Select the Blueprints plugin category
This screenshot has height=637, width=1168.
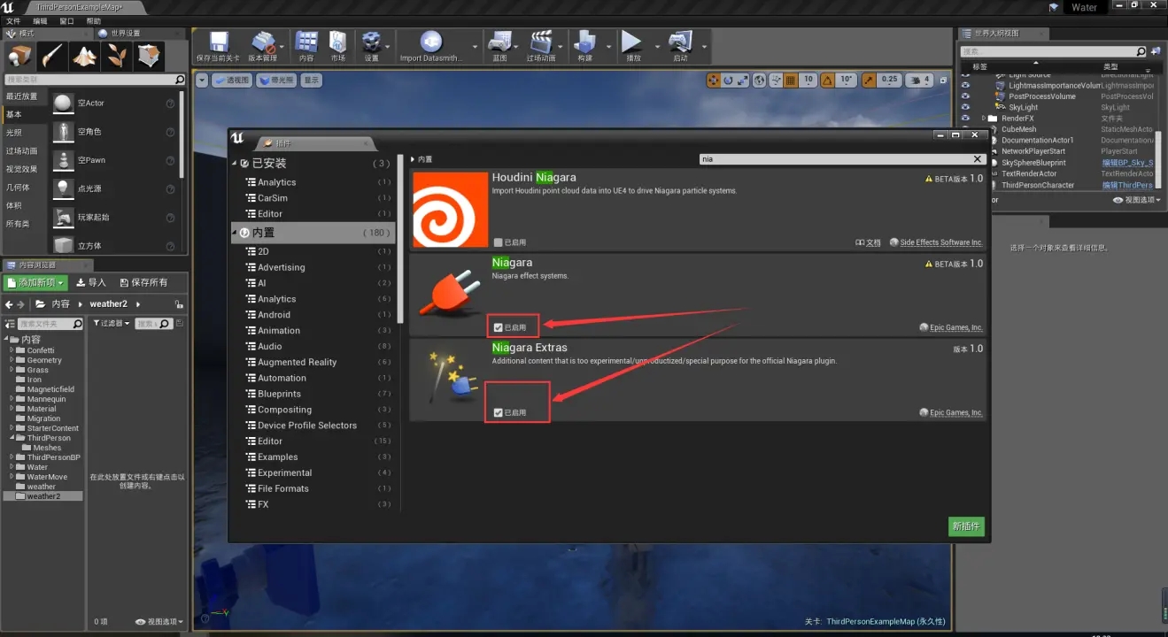click(x=279, y=394)
